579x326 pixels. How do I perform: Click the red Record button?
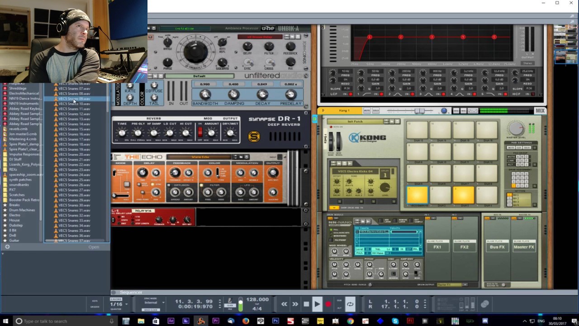pos(328,304)
